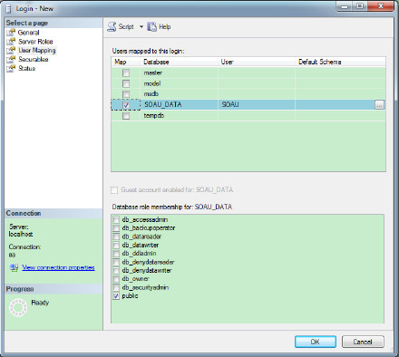The width and height of the screenshot is (399, 357).
Task: Enable the db_ddladmin role
Action: point(116,254)
